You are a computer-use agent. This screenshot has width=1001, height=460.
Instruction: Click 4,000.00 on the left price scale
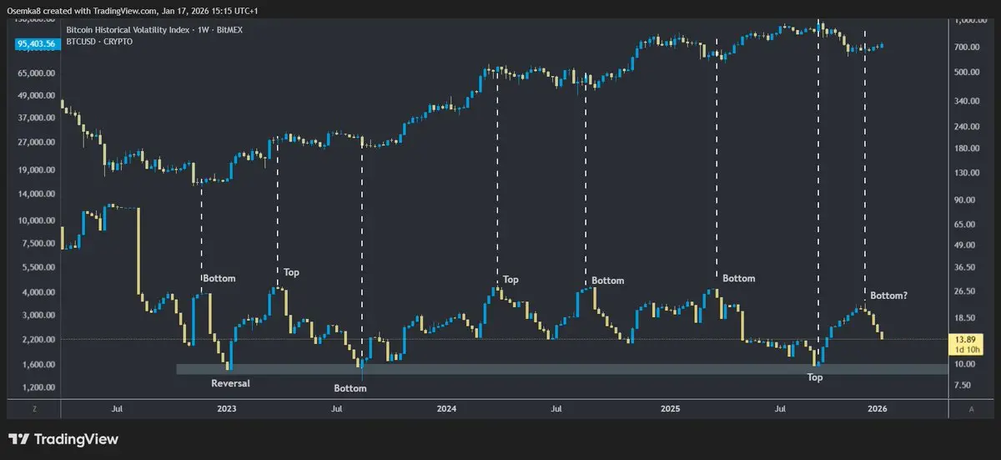pyautogui.click(x=38, y=293)
